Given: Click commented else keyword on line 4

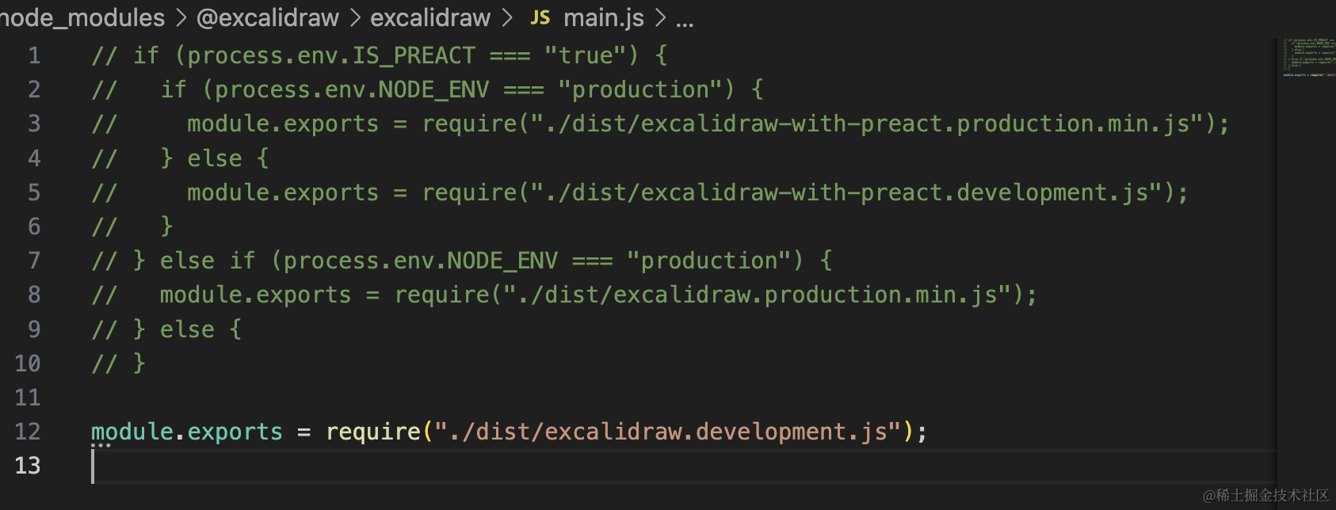Looking at the screenshot, I should pos(215,158).
